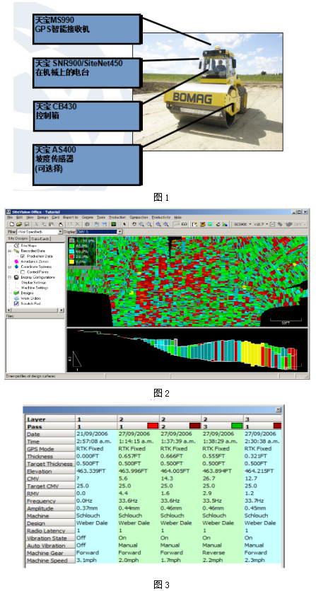
Task: Click the Reverse machine gear value
Action: click(213, 553)
